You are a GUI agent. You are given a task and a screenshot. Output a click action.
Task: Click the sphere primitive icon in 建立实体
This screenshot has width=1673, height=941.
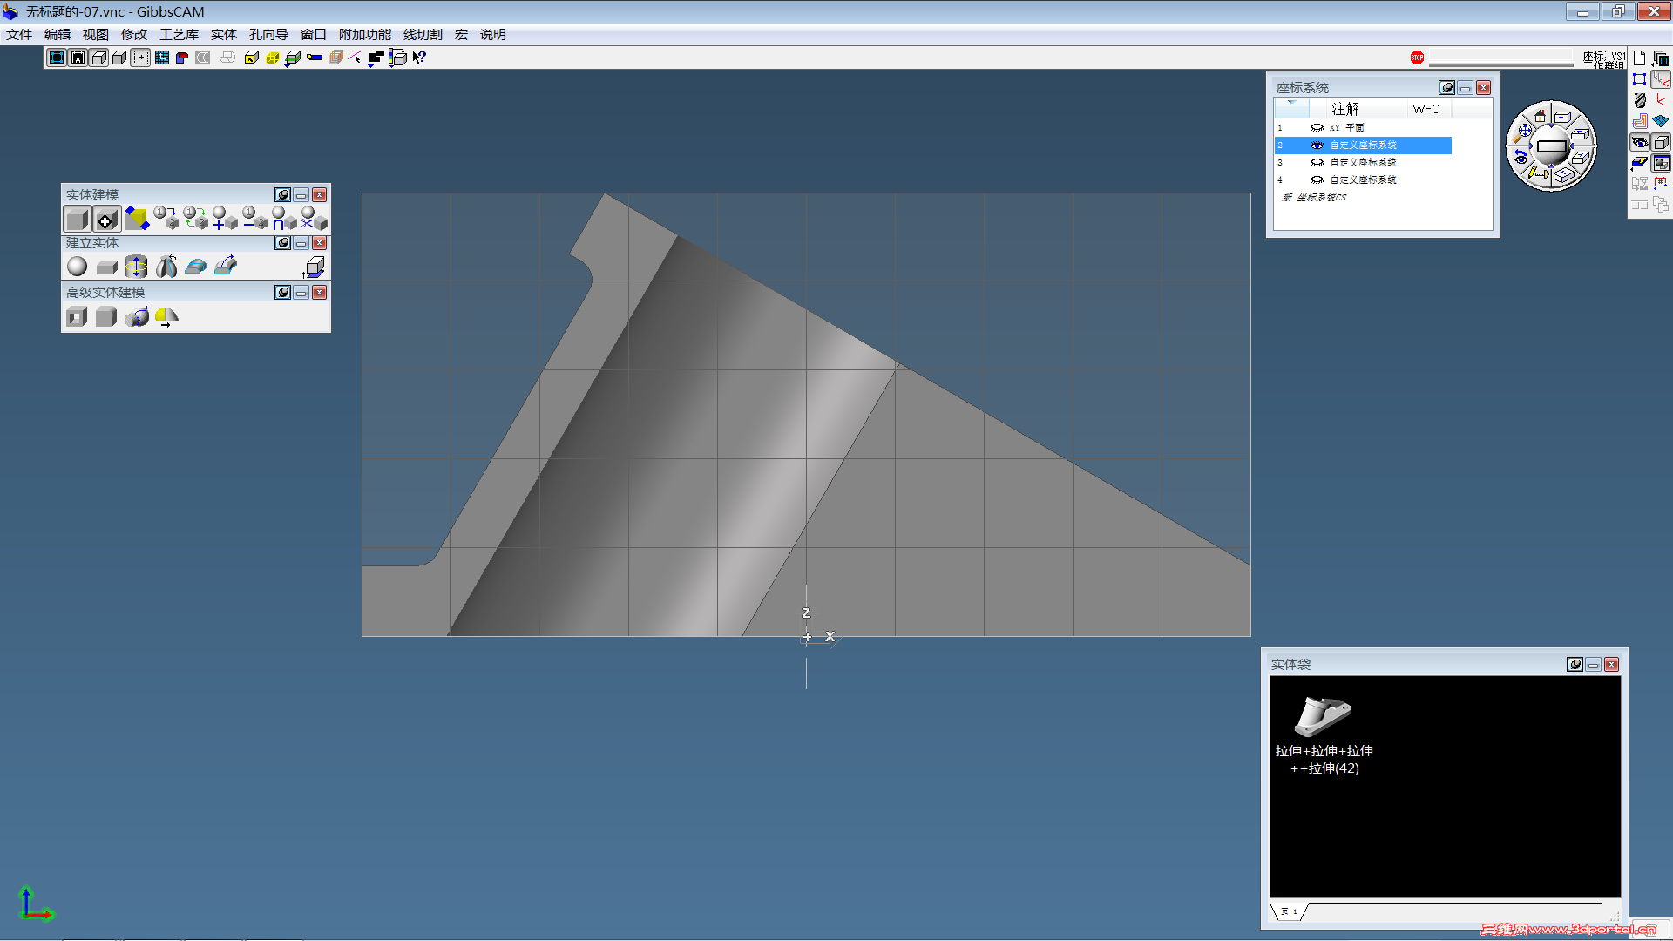pos(78,267)
